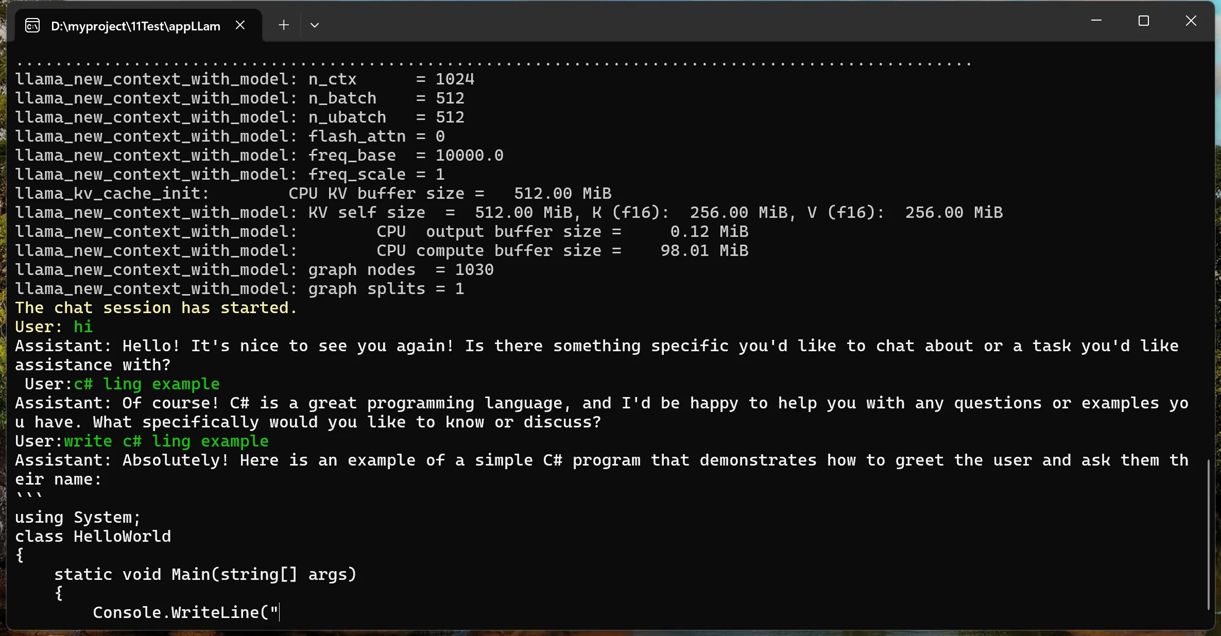This screenshot has height=636, width=1221.
Task: Click the 'User:write c# linq example' line
Action: coord(142,441)
